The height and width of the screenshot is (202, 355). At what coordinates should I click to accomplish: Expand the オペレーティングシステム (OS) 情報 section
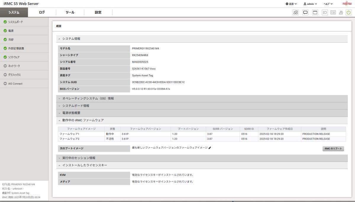tap(202, 99)
